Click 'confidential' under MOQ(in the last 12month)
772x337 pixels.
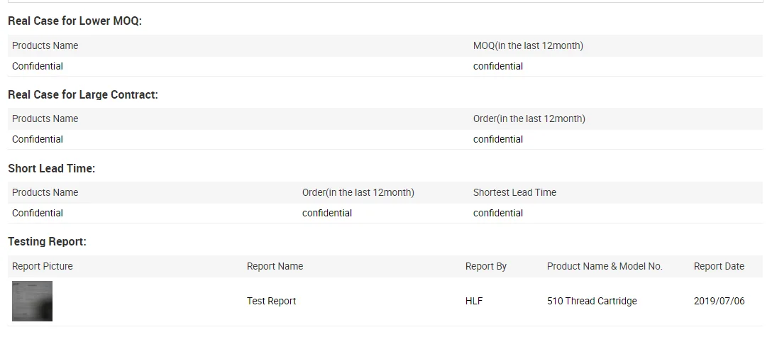(x=498, y=66)
